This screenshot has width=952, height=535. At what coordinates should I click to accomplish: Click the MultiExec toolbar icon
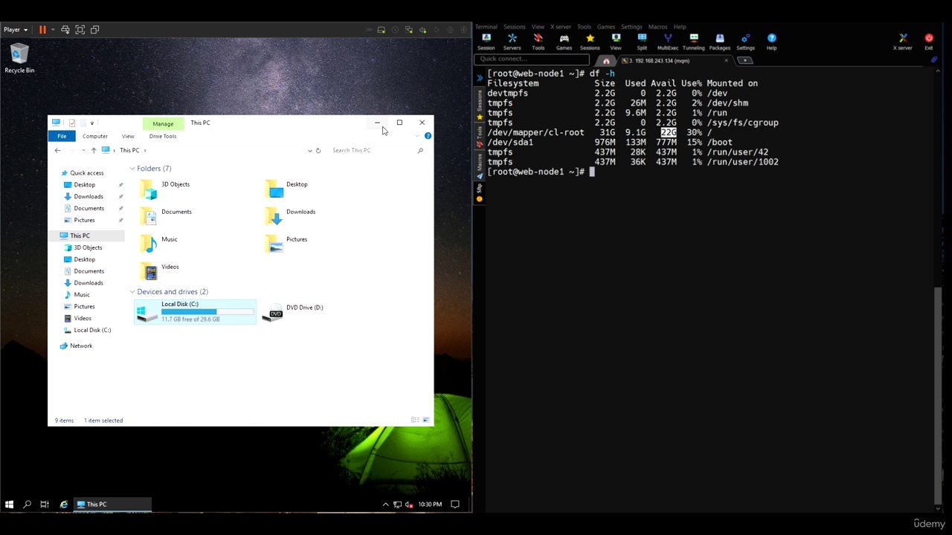667,42
